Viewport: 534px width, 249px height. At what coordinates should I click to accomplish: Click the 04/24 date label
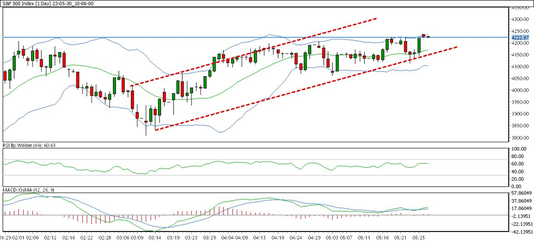pyautogui.click(x=296, y=238)
